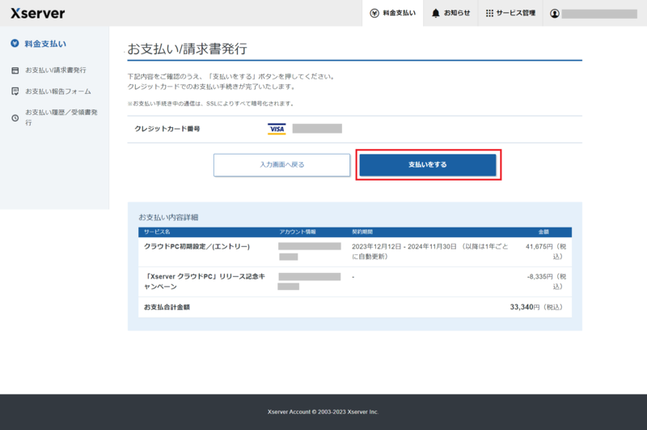Click the クラウドPC初期設定/(エントリー) table row
The image size is (647, 430).
pos(197,246)
